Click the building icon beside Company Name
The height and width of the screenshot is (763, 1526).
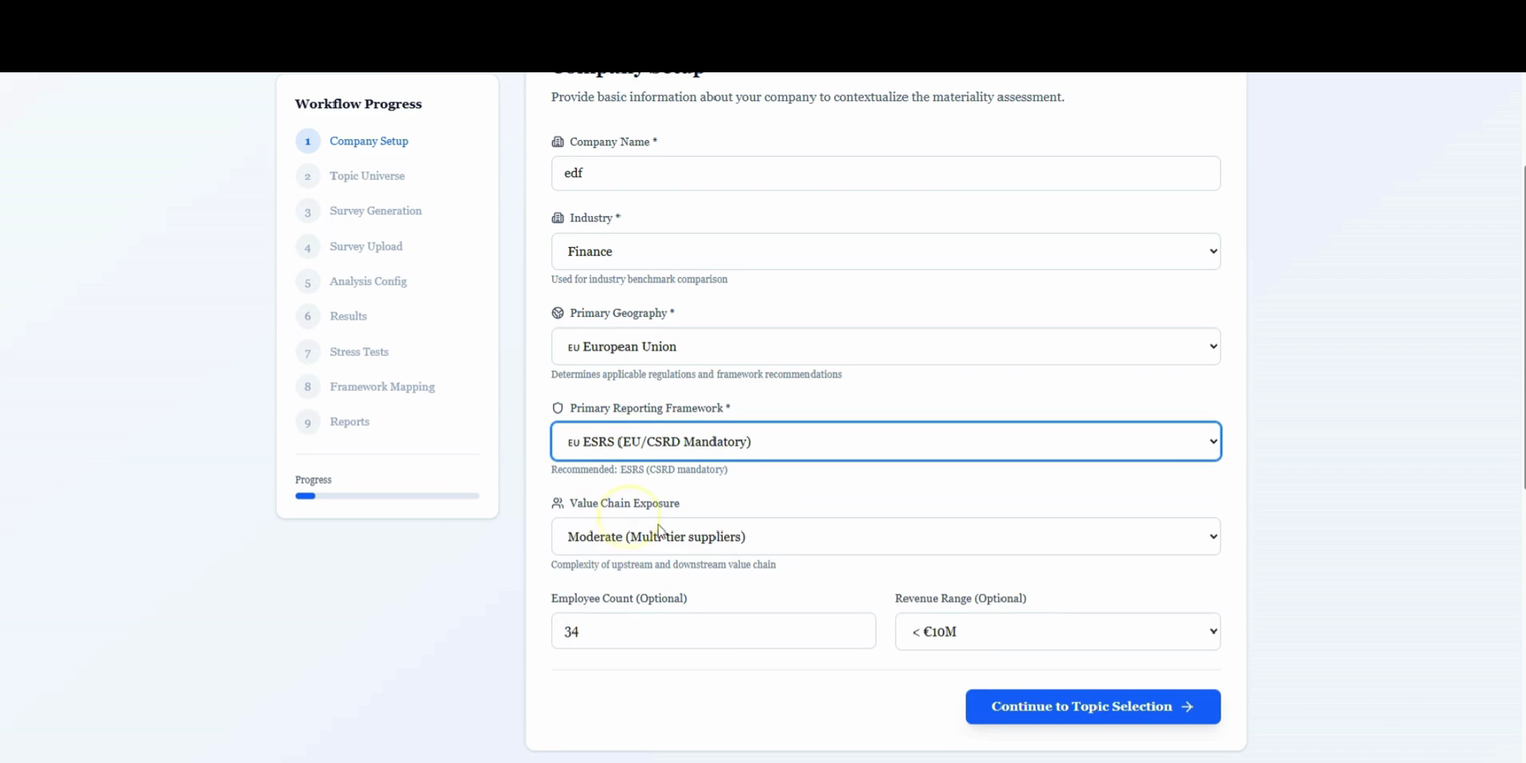tap(558, 141)
